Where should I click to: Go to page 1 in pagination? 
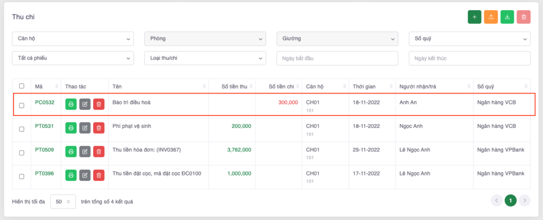(511, 200)
